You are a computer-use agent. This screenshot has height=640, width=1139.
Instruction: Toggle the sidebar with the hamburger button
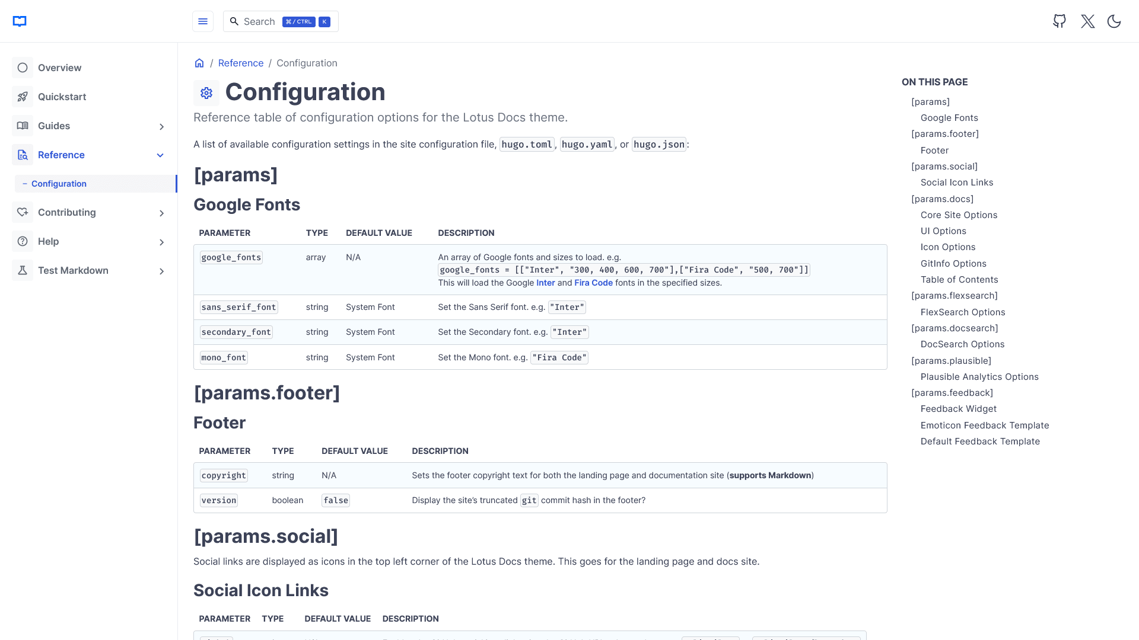click(203, 21)
